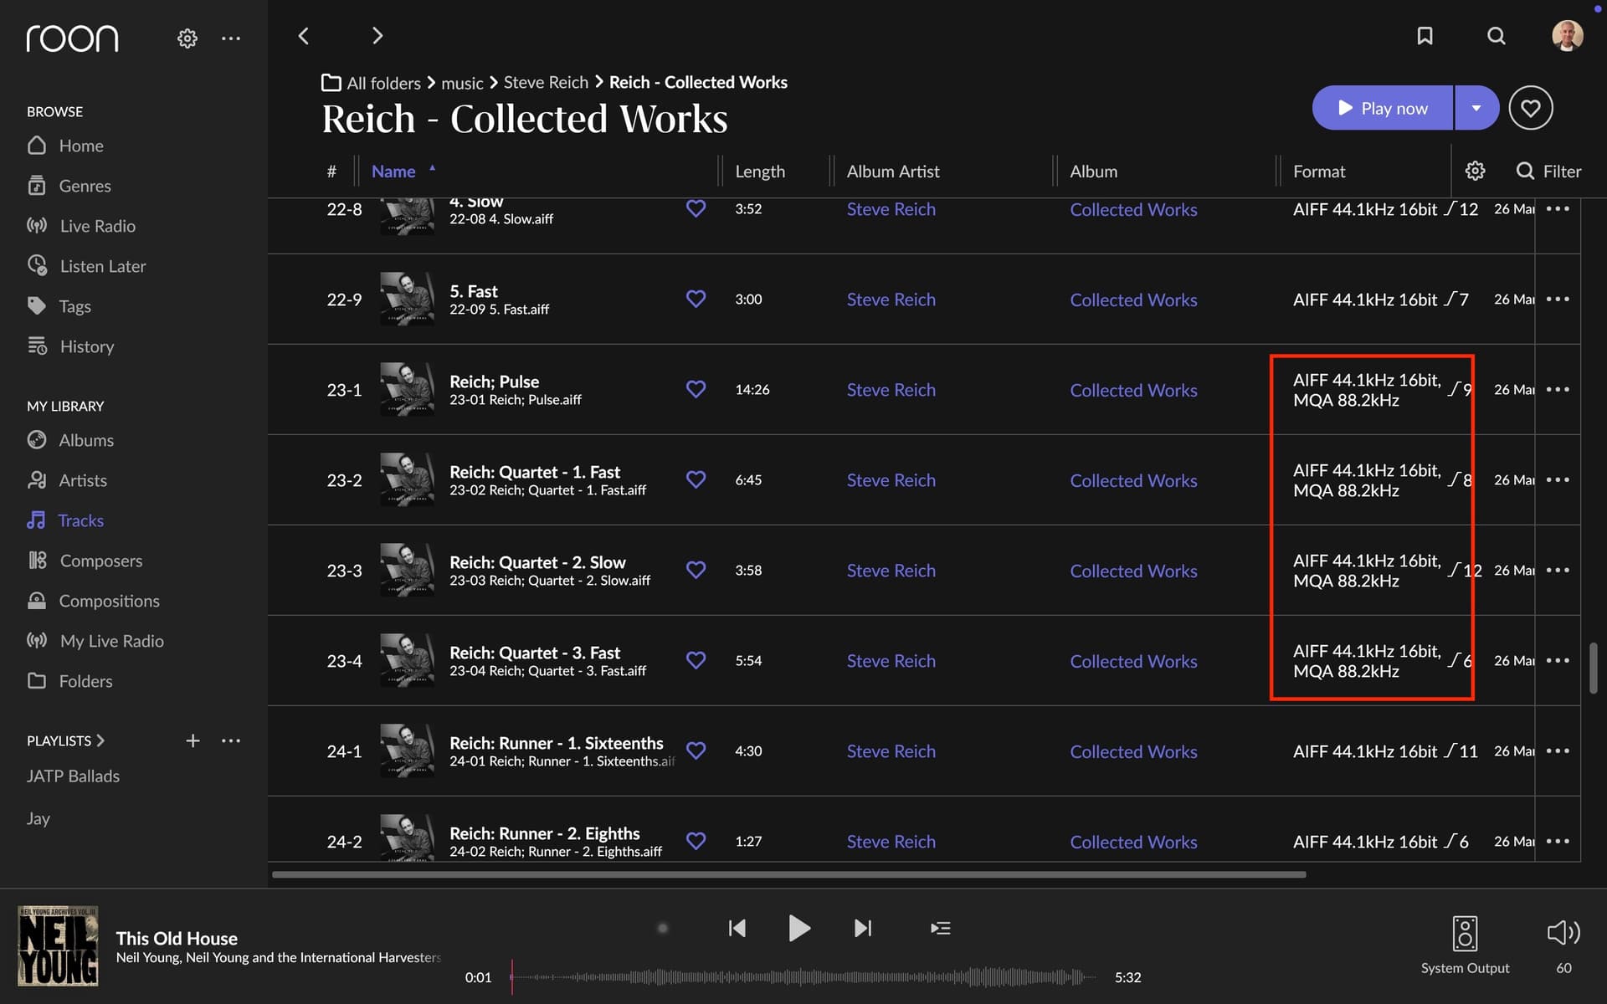Open the music breadcrumb link
The width and height of the screenshot is (1607, 1004).
pyautogui.click(x=462, y=83)
